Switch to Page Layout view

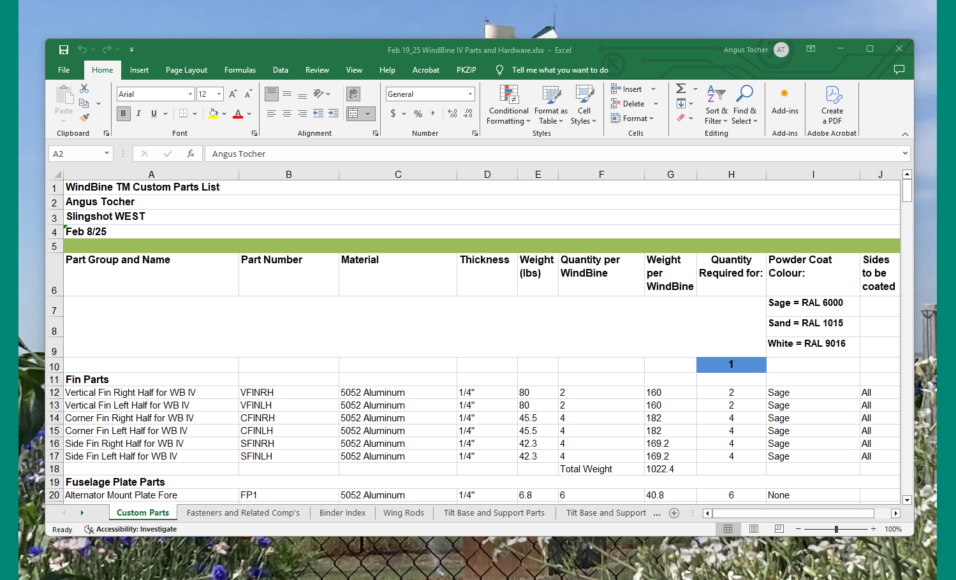(x=754, y=529)
